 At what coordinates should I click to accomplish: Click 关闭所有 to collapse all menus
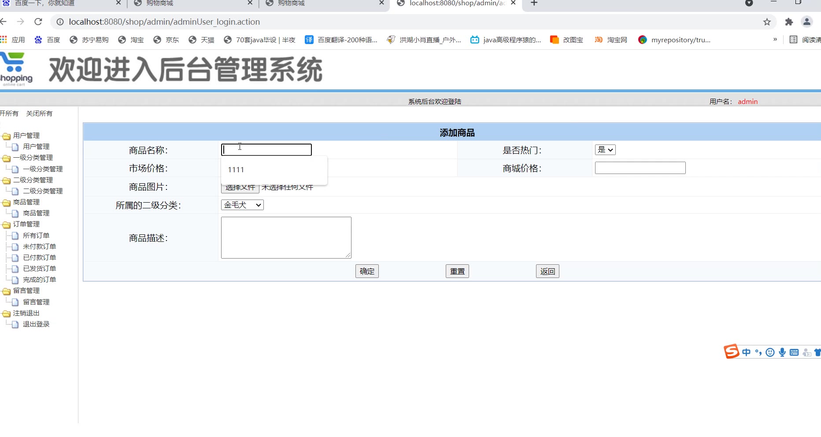tap(39, 114)
